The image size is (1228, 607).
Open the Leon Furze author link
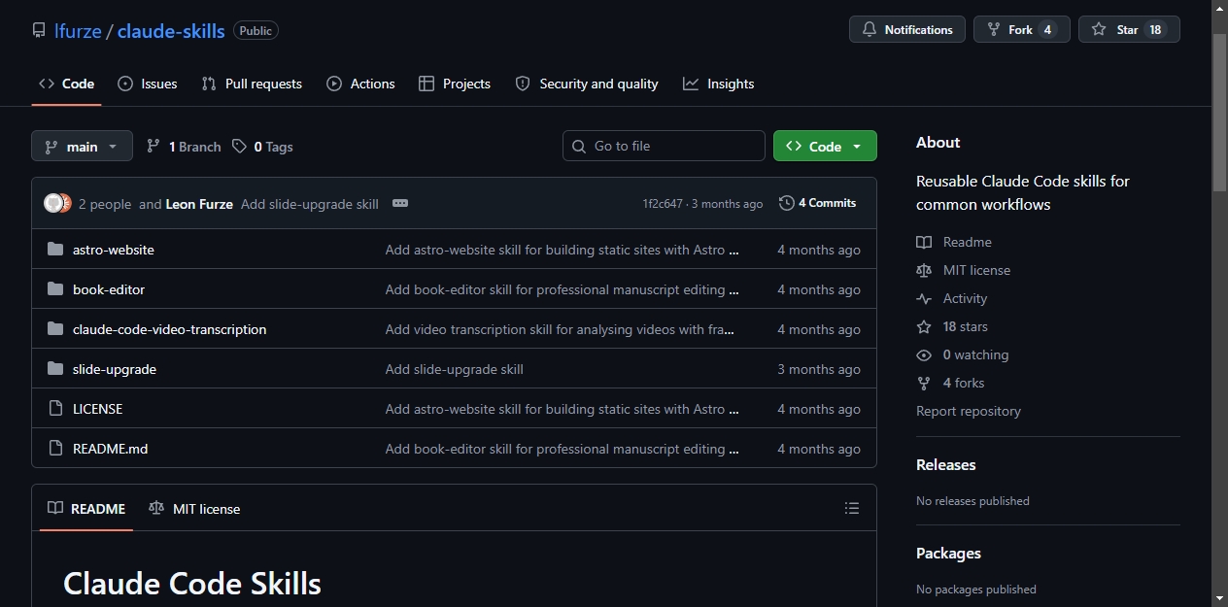pyautogui.click(x=199, y=204)
